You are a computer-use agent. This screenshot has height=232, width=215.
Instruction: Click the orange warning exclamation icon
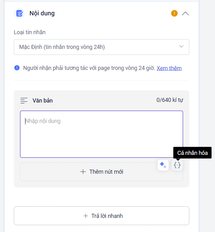[x=174, y=13]
